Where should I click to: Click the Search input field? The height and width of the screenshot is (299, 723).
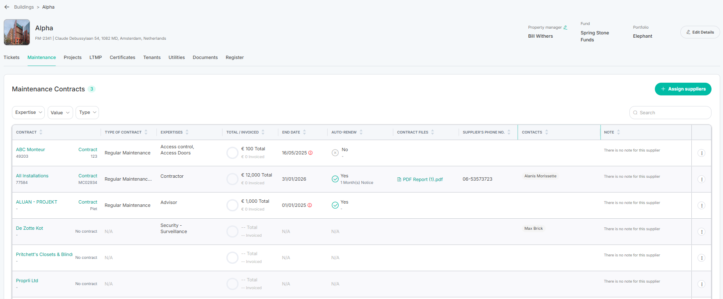[670, 113]
